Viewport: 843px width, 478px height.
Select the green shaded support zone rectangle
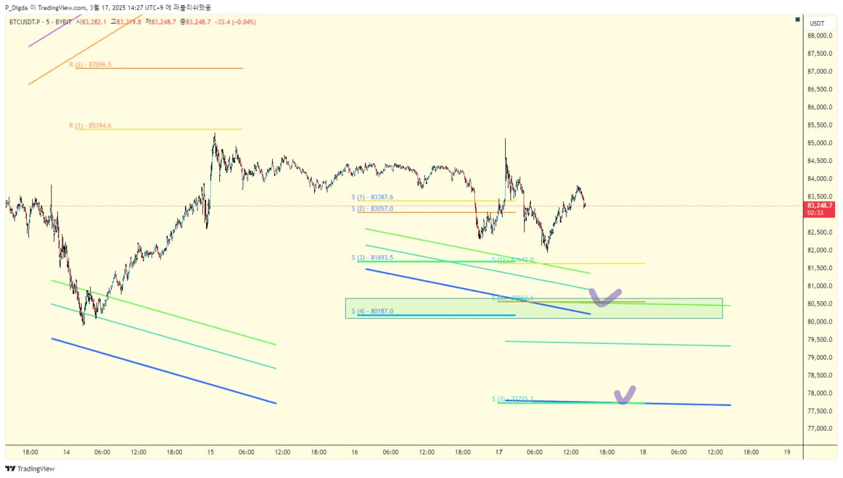coord(533,308)
